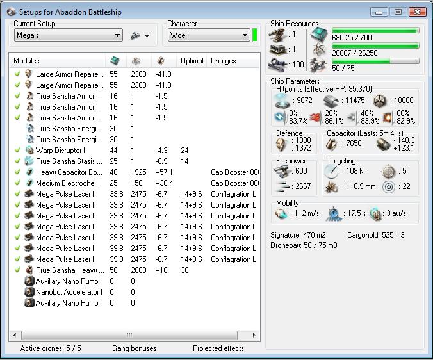Click the horizontal scrollbar thumb in module list
433x360 pixels.
pyautogui.click(x=129, y=335)
